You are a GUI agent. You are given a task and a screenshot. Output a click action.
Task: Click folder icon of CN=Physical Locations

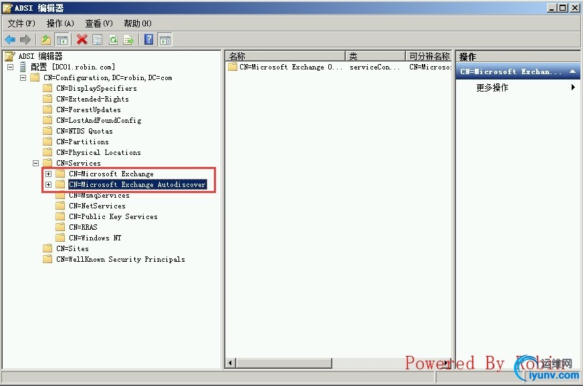point(47,152)
